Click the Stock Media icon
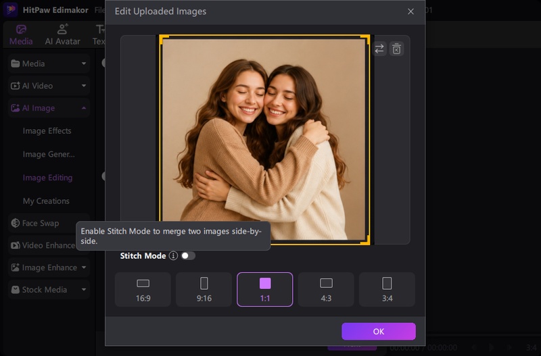Image resolution: width=541 pixels, height=356 pixels. pyautogui.click(x=15, y=290)
